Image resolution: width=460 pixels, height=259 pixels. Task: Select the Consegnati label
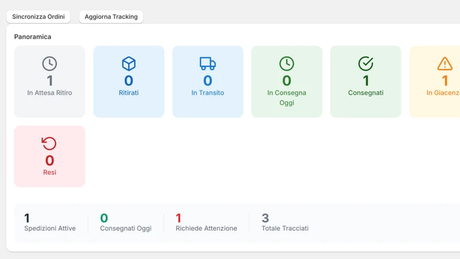(366, 93)
